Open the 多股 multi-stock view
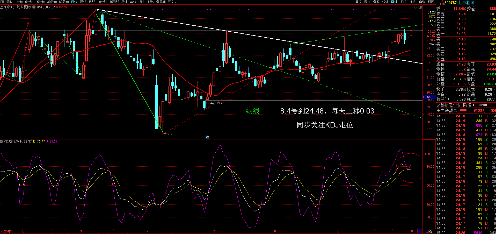496x234 pixels. [x=376, y=2]
